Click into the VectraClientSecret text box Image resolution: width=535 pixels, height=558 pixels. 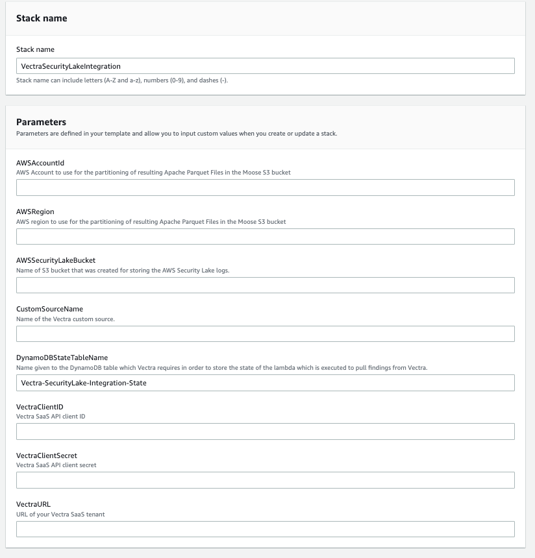point(265,480)
